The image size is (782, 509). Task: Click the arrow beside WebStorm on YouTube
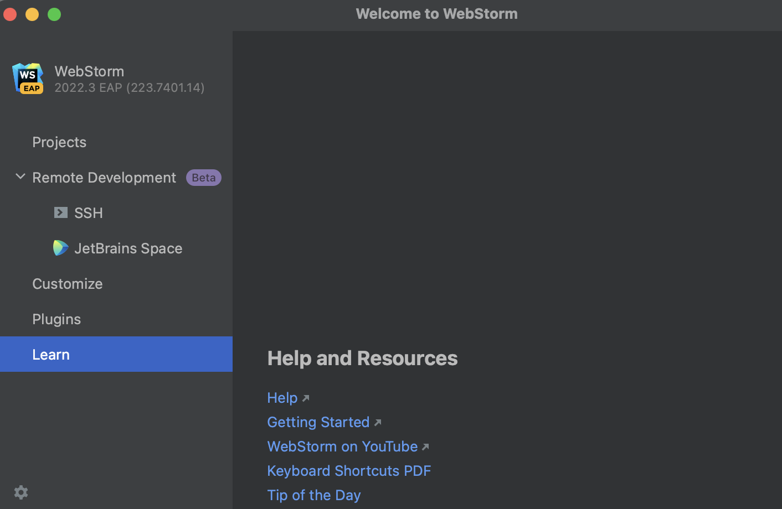pos(425,447)
